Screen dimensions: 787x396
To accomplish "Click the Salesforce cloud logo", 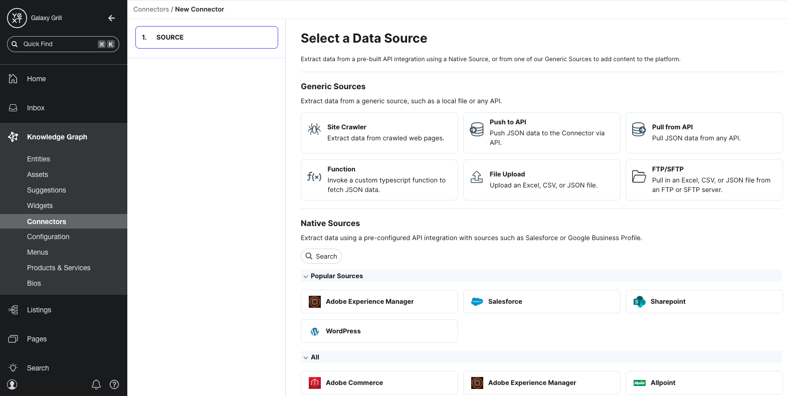I will 477,302.
